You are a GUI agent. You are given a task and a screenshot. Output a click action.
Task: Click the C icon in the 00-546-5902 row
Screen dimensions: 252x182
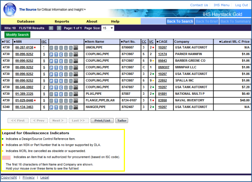pyautogui.click(x=61, y=87)
